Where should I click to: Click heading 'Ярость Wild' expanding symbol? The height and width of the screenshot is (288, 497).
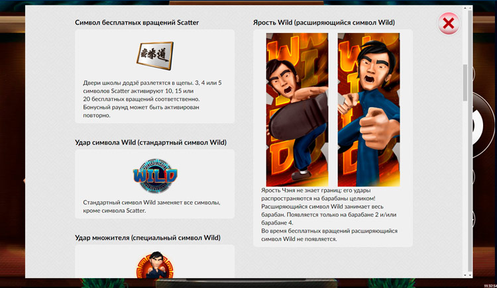coord(323,23)
